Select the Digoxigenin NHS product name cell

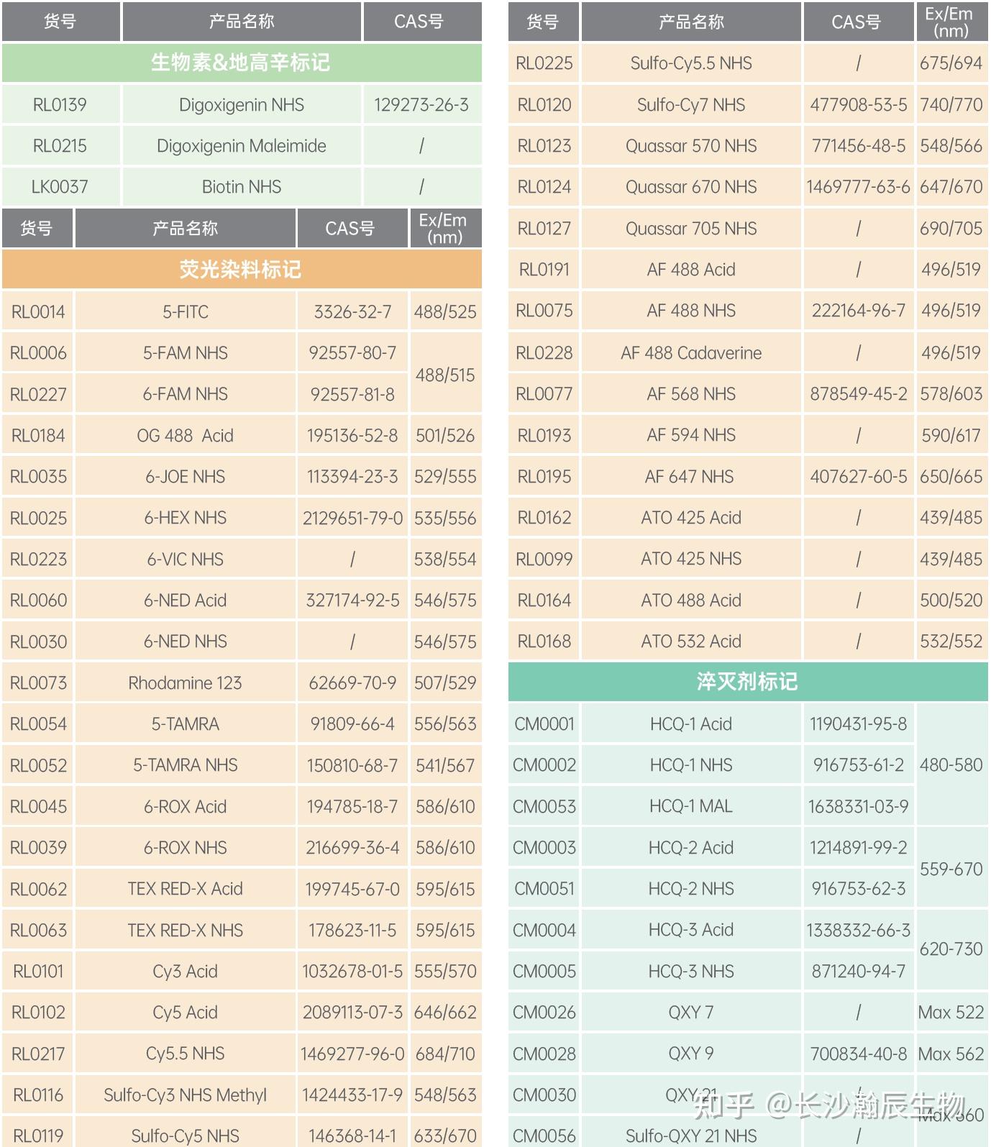(242, 105)
